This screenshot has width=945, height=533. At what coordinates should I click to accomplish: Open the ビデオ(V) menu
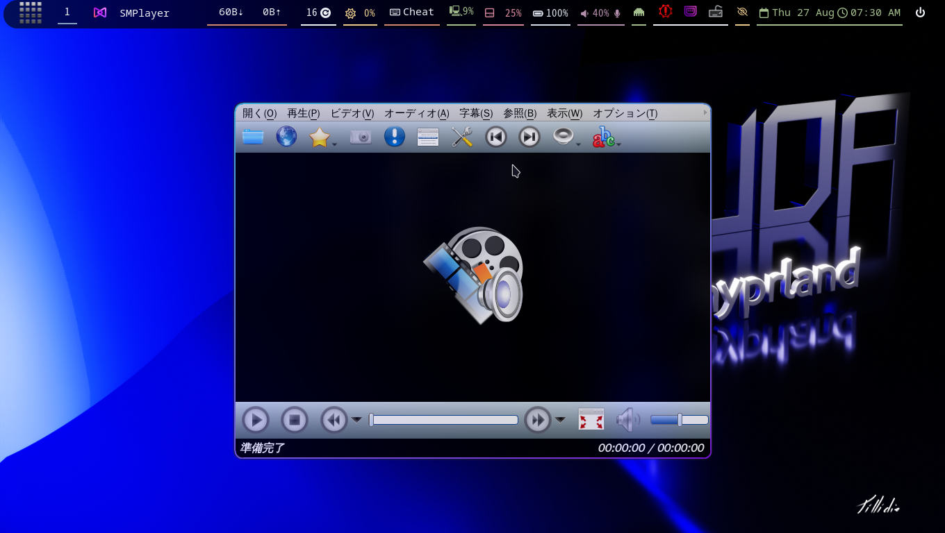click(352, 113)
